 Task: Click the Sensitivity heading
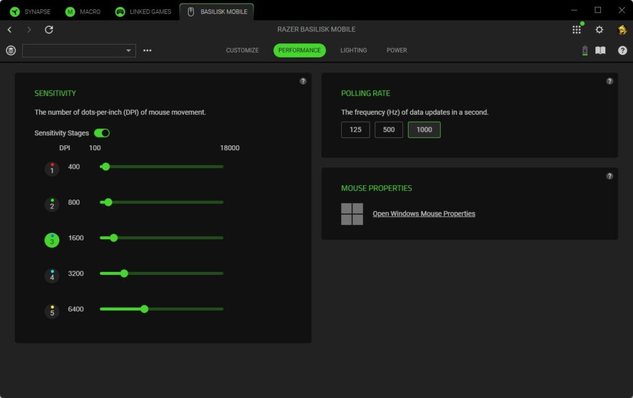pos(55,93)
